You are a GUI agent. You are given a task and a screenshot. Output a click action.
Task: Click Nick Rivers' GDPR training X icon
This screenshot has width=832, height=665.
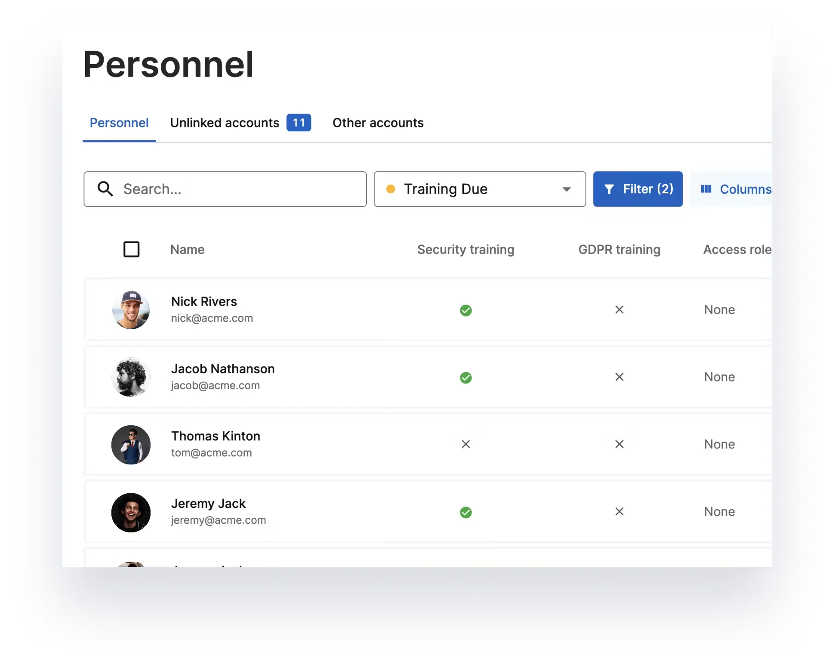point(619,310)
